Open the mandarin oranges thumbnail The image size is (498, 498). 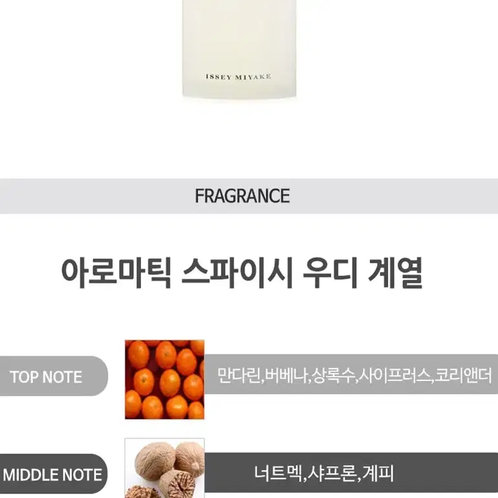point(164,379)
